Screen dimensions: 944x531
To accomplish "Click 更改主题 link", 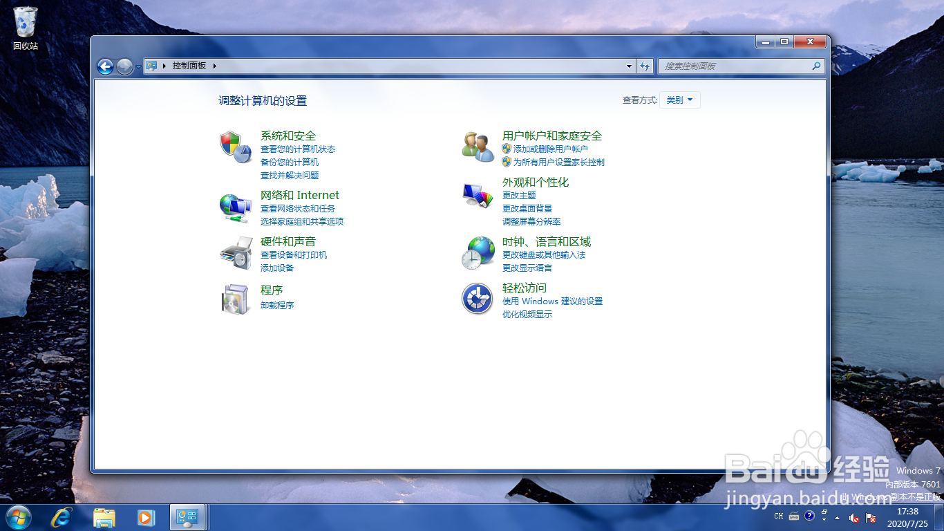I will 519,196.
